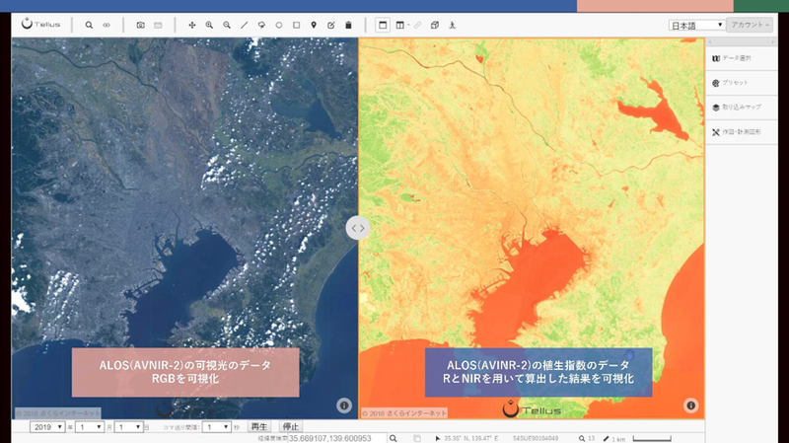789x443 pixels.
Task: Select the line drawing tool
Action: click(244, 26)
